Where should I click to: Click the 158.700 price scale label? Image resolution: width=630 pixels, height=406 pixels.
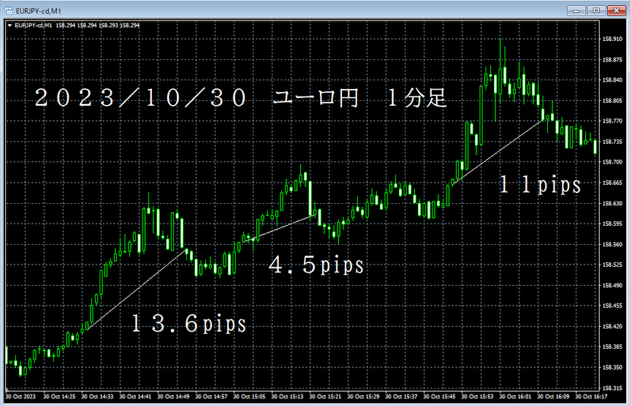point(613,162)
